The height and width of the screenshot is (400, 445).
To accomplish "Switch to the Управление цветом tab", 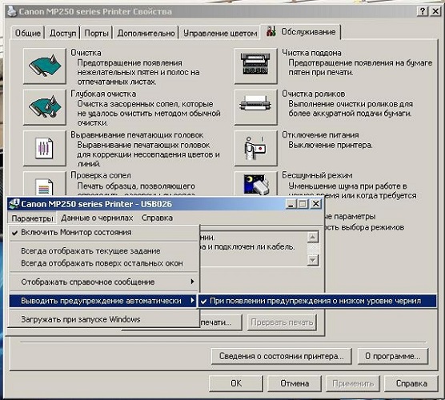I will [x=220, y=33].
